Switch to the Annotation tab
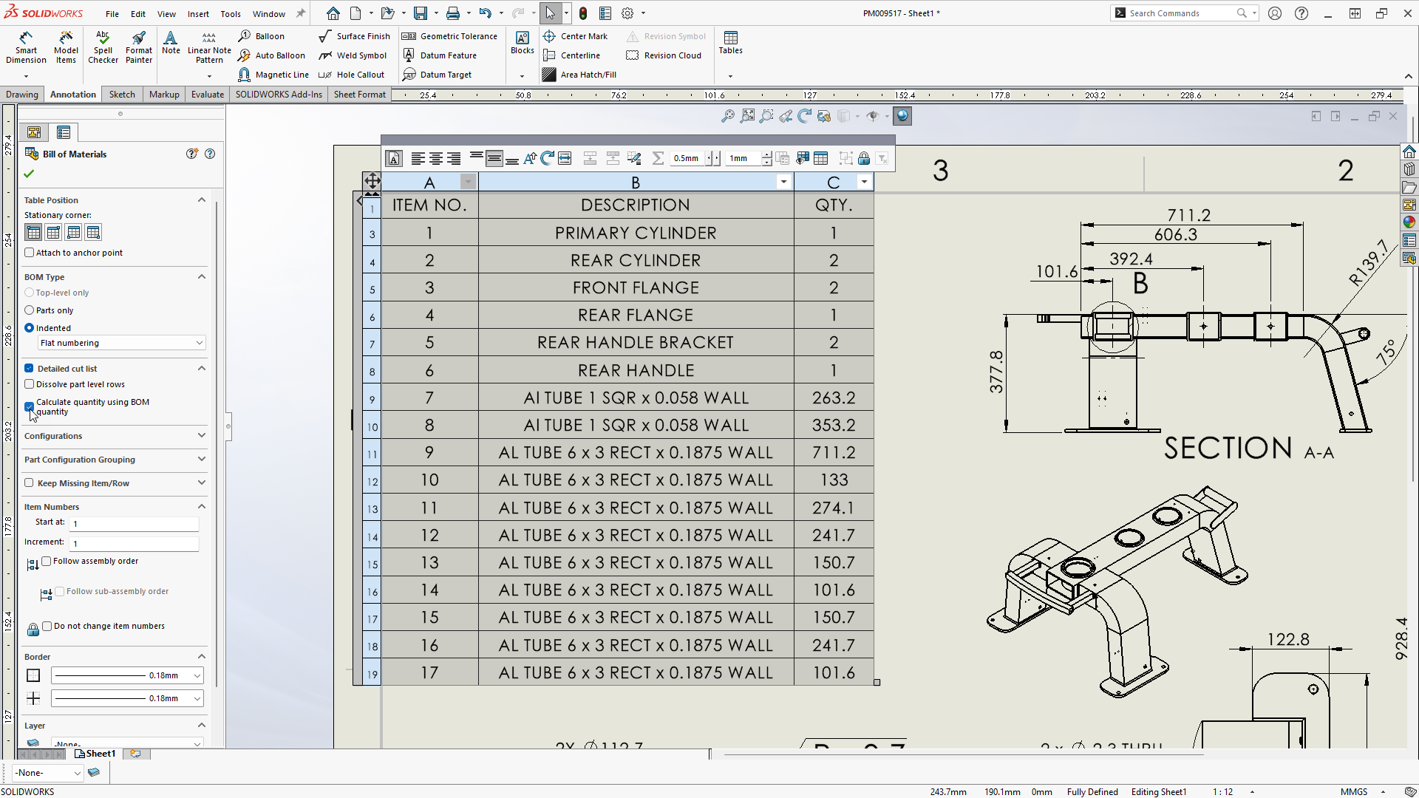Image resolution: width=1419 pixels, height=798 pixels. pos(72,94)
